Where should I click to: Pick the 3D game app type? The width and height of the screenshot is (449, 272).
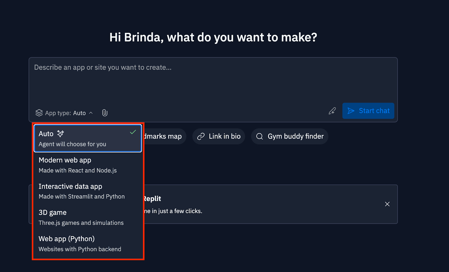pyautogui.click(x=81, y=217)
